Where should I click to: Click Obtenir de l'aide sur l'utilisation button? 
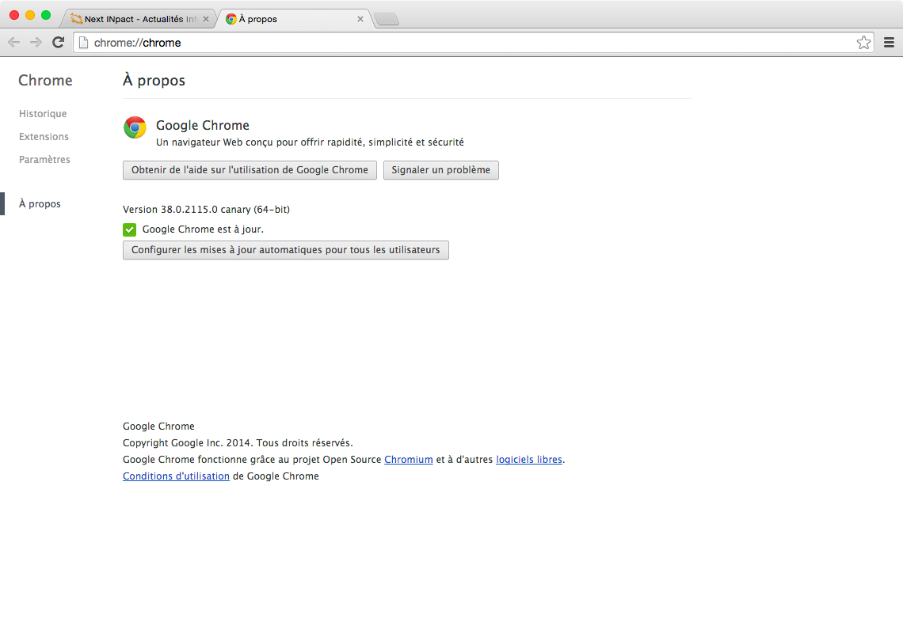point(250,170)
